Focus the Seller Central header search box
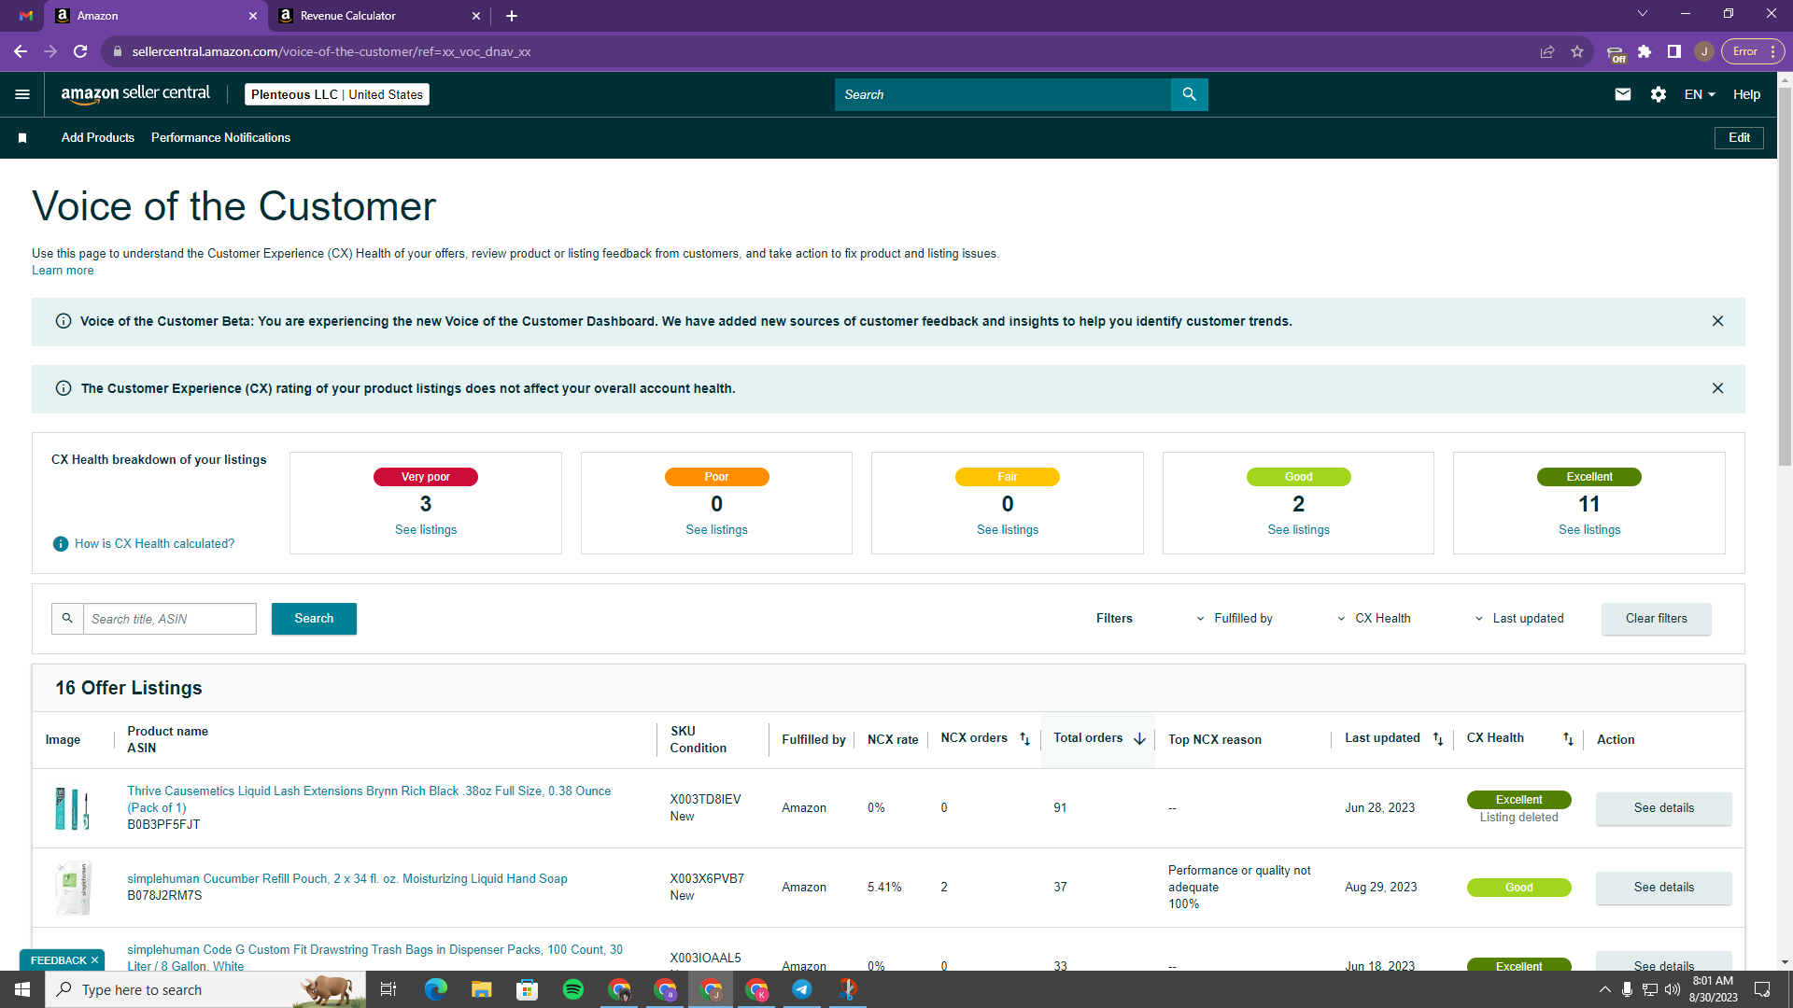This screenshot has width=1793, height=1008. coord(1002,94)
